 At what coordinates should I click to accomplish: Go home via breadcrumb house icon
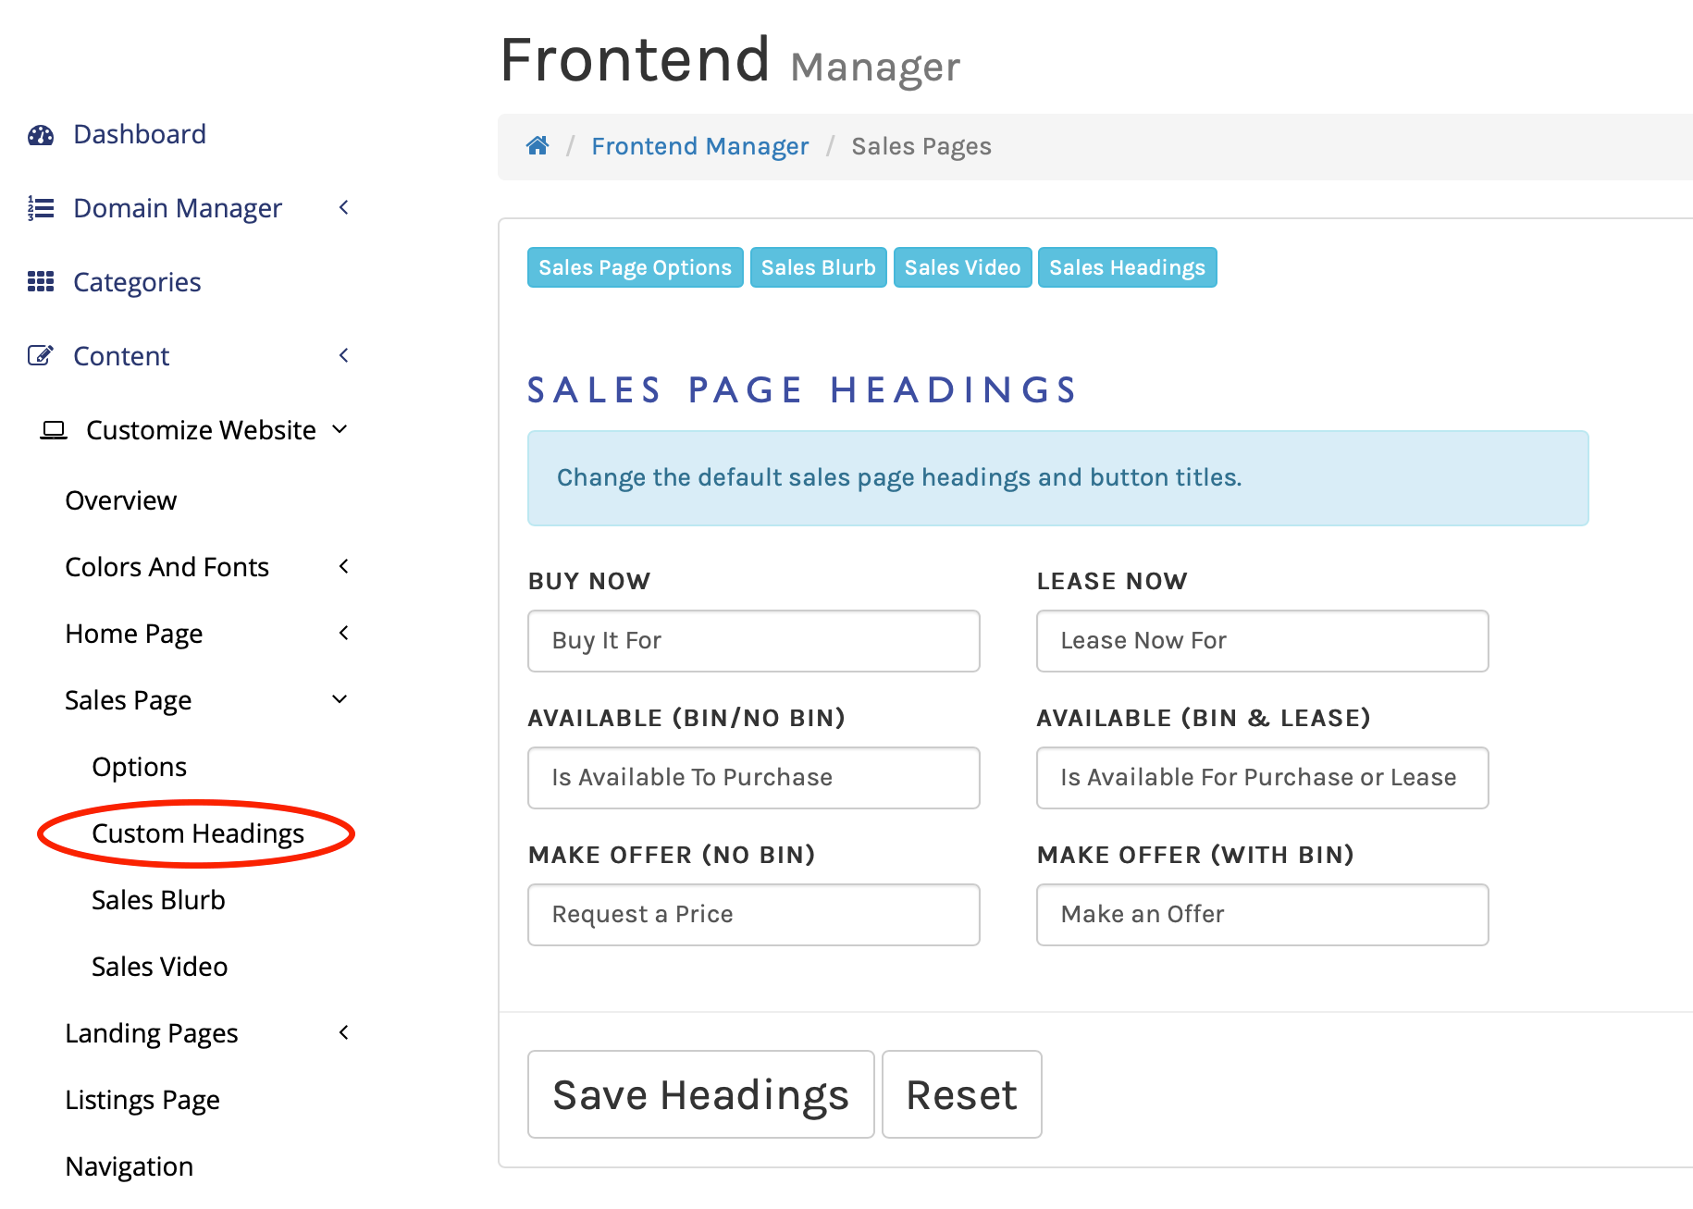pos(538,146)
